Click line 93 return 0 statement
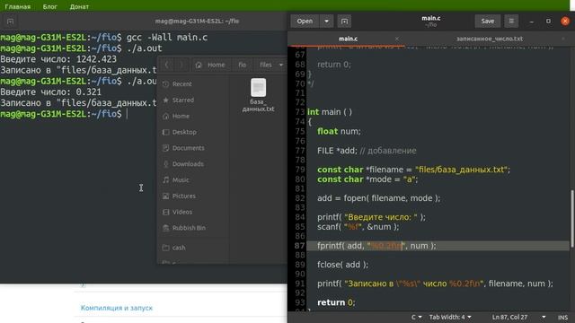This screenshot has width=575, height=323. click(x=336, y=302)
